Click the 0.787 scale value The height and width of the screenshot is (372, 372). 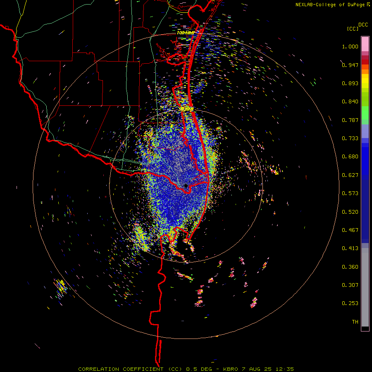(x=350, y=120)
